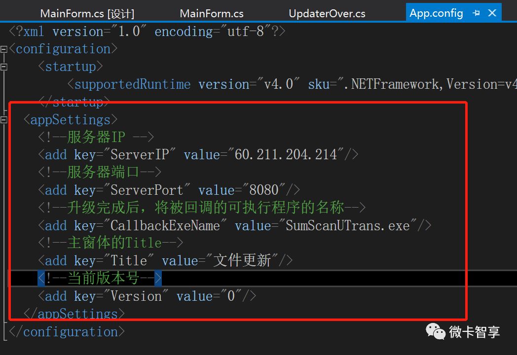This screenshot has height=355, width=517.
Task: Open the MainForm.cs code tab
Action: [x=212, y=13]
